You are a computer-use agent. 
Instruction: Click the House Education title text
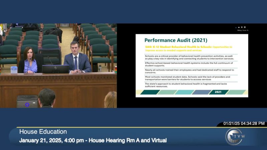point(43,132)
